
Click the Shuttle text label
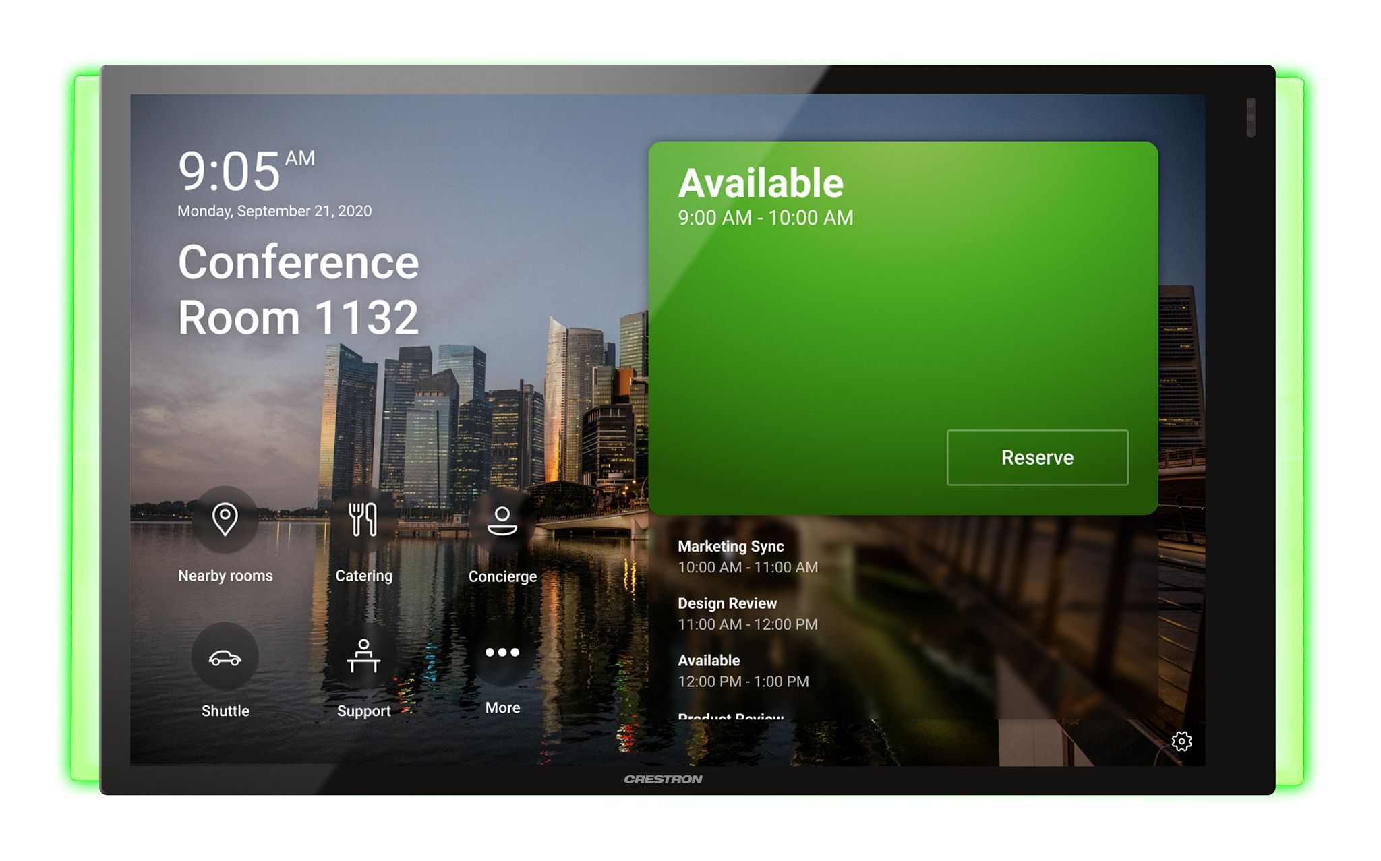225,711
